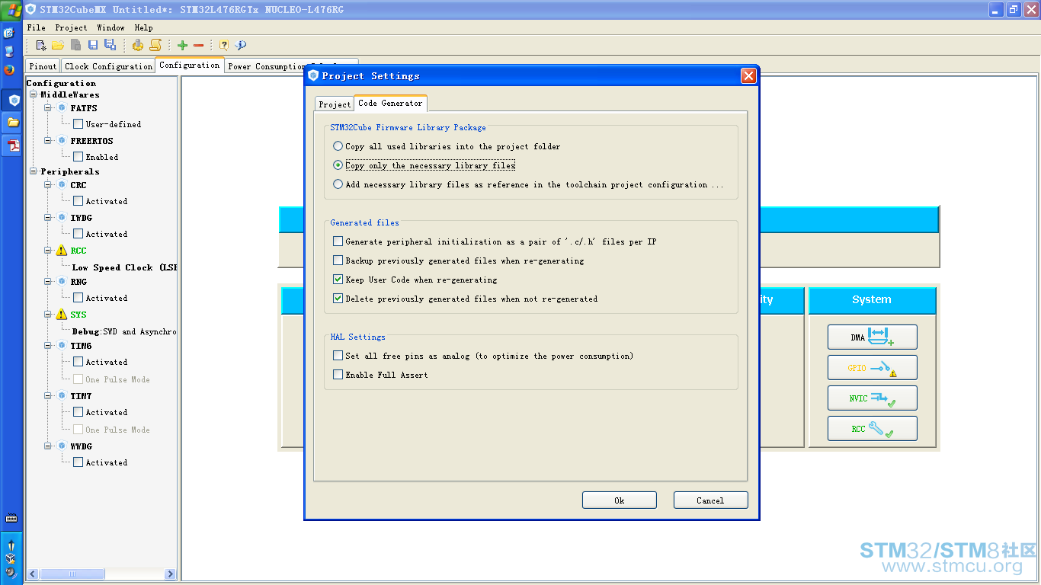
Task: Enable Set all free pins as analog
Action: click(338, 356)
